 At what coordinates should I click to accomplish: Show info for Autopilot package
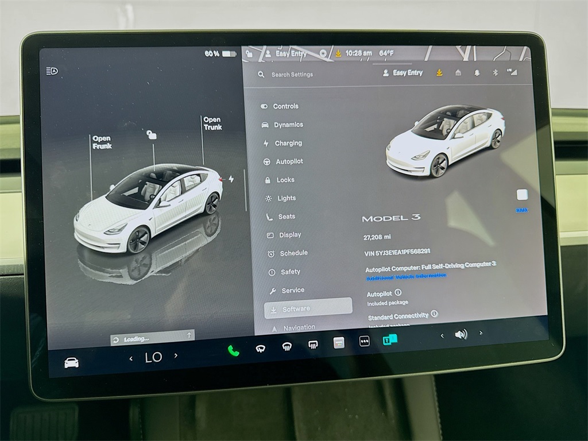(398, 292)
